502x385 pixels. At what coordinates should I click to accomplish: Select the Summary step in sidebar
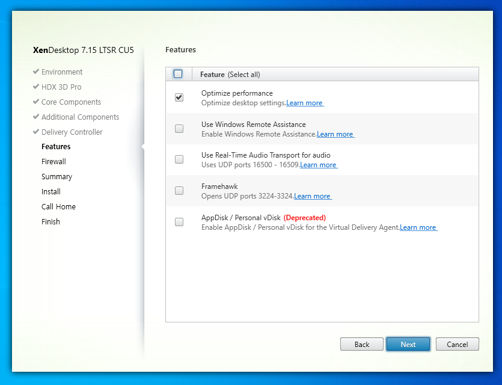(57, 176)
